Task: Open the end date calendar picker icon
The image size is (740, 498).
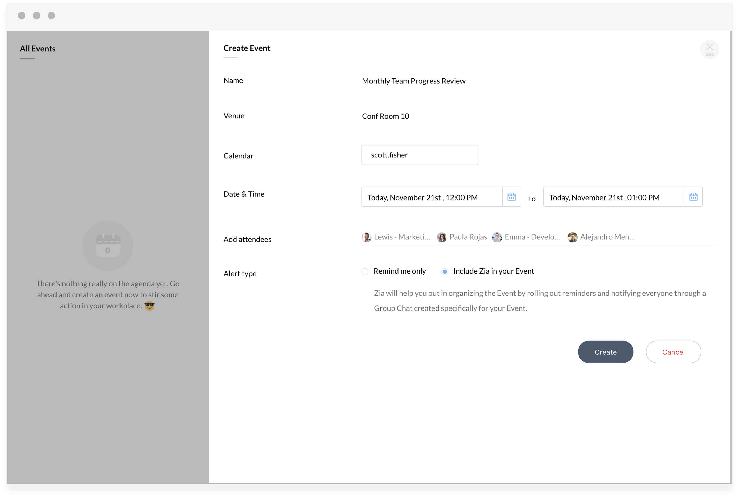Action: [x=693, y=197]
